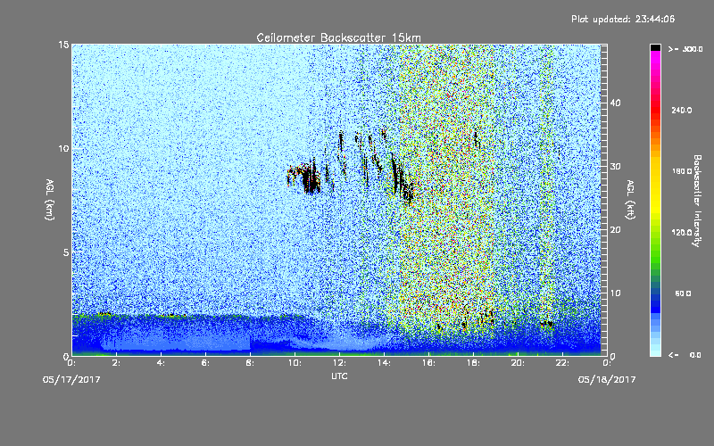Click the 10 kft tick on right axis

pos(615,293)
